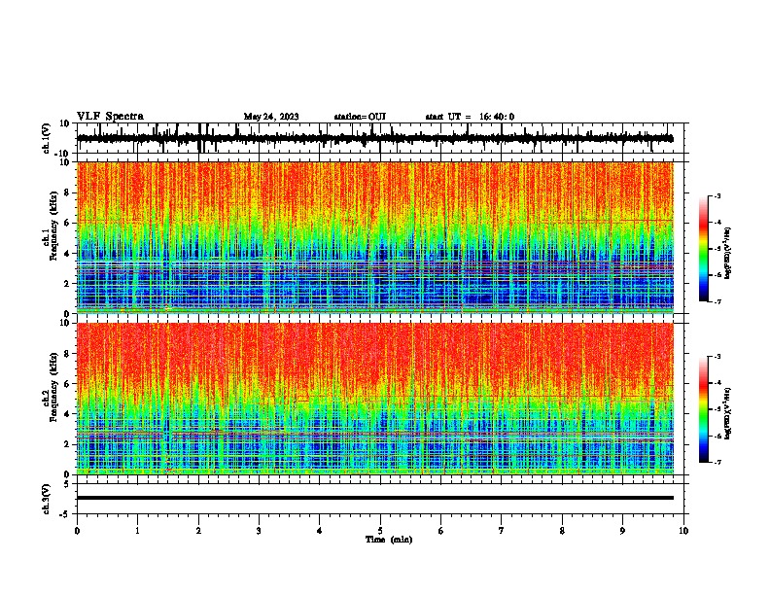Click the time axis tick label "3"
The width and height of the screenshot is (770, 595).
click(x=259, y=531)
